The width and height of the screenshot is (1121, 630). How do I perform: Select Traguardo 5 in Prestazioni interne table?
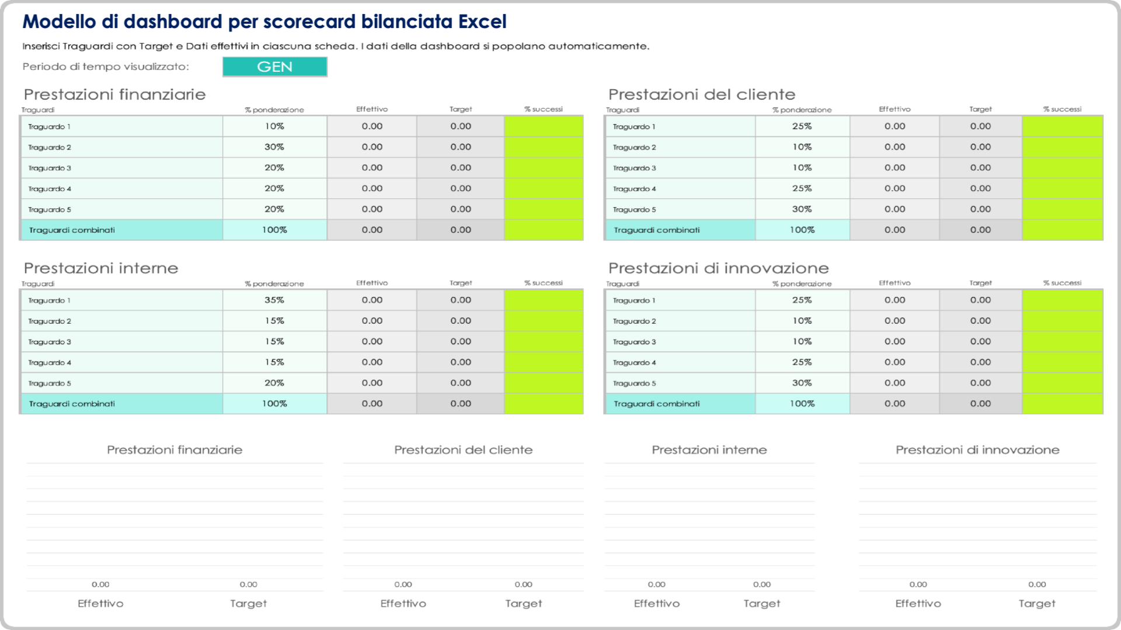click(121, 383)
